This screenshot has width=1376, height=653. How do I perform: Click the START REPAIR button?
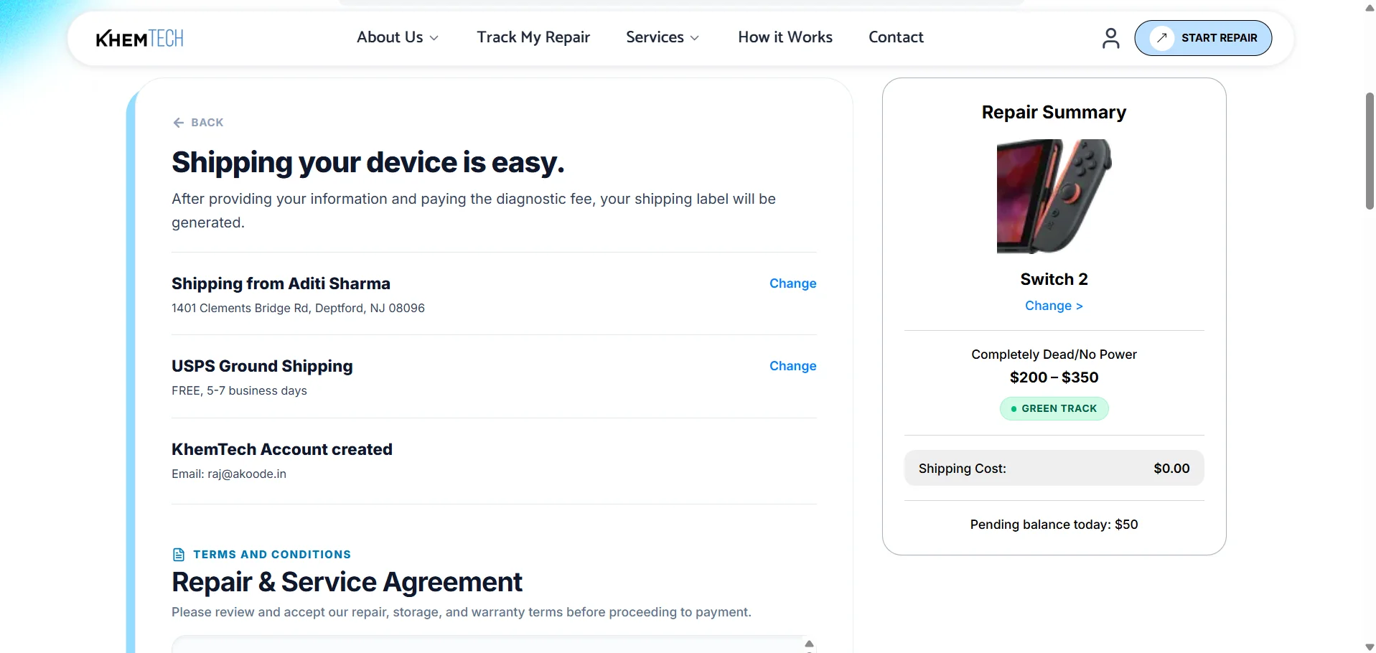[x=1203, y=38]
